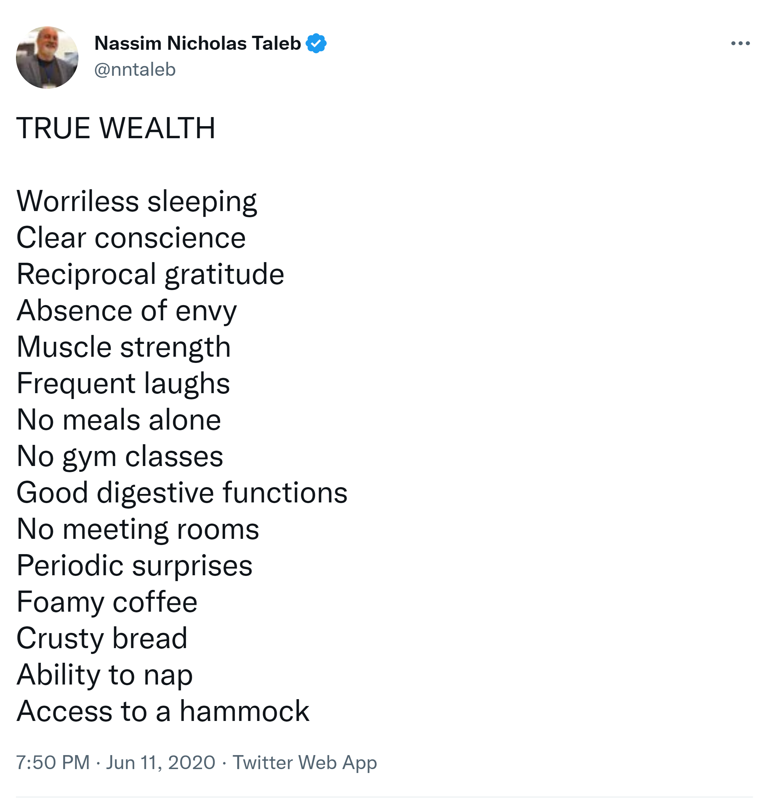Click the "Muscle strength" text line
The image size is (767, 812).
click(123, 347)
